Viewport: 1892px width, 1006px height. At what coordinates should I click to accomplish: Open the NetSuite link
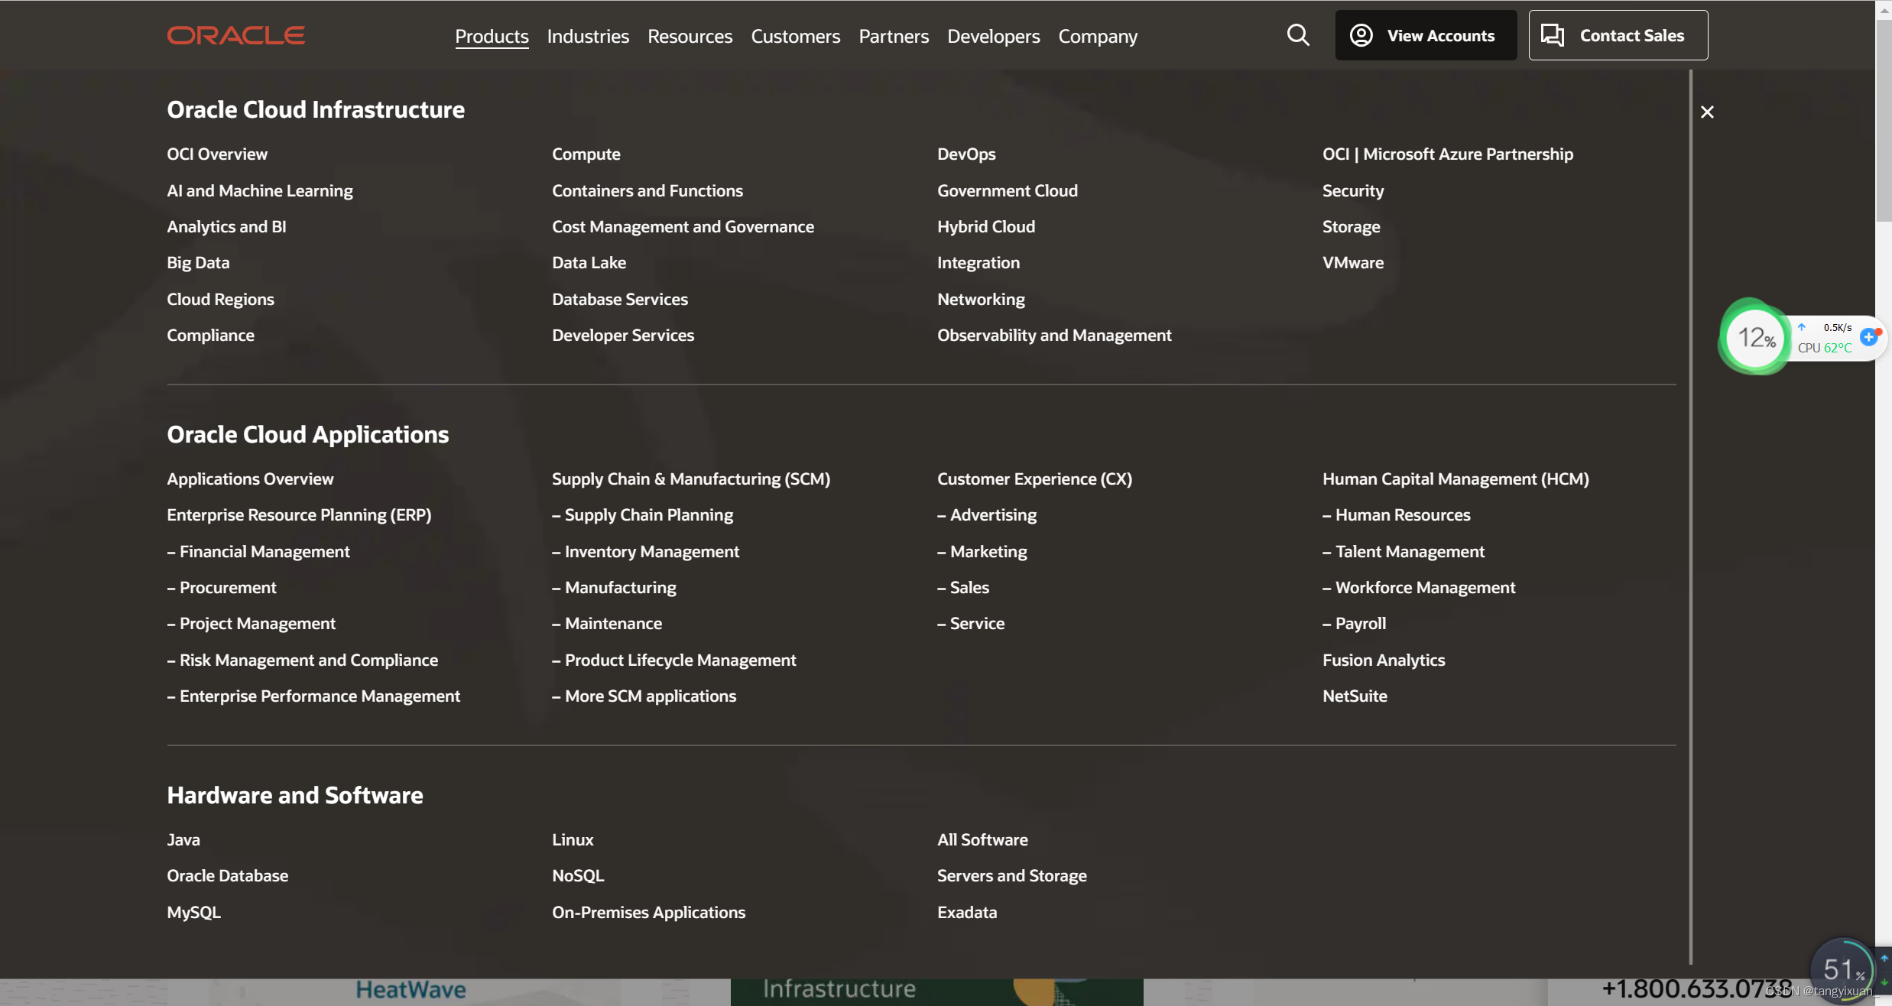pyautogui.click(x=1354, y=696)
